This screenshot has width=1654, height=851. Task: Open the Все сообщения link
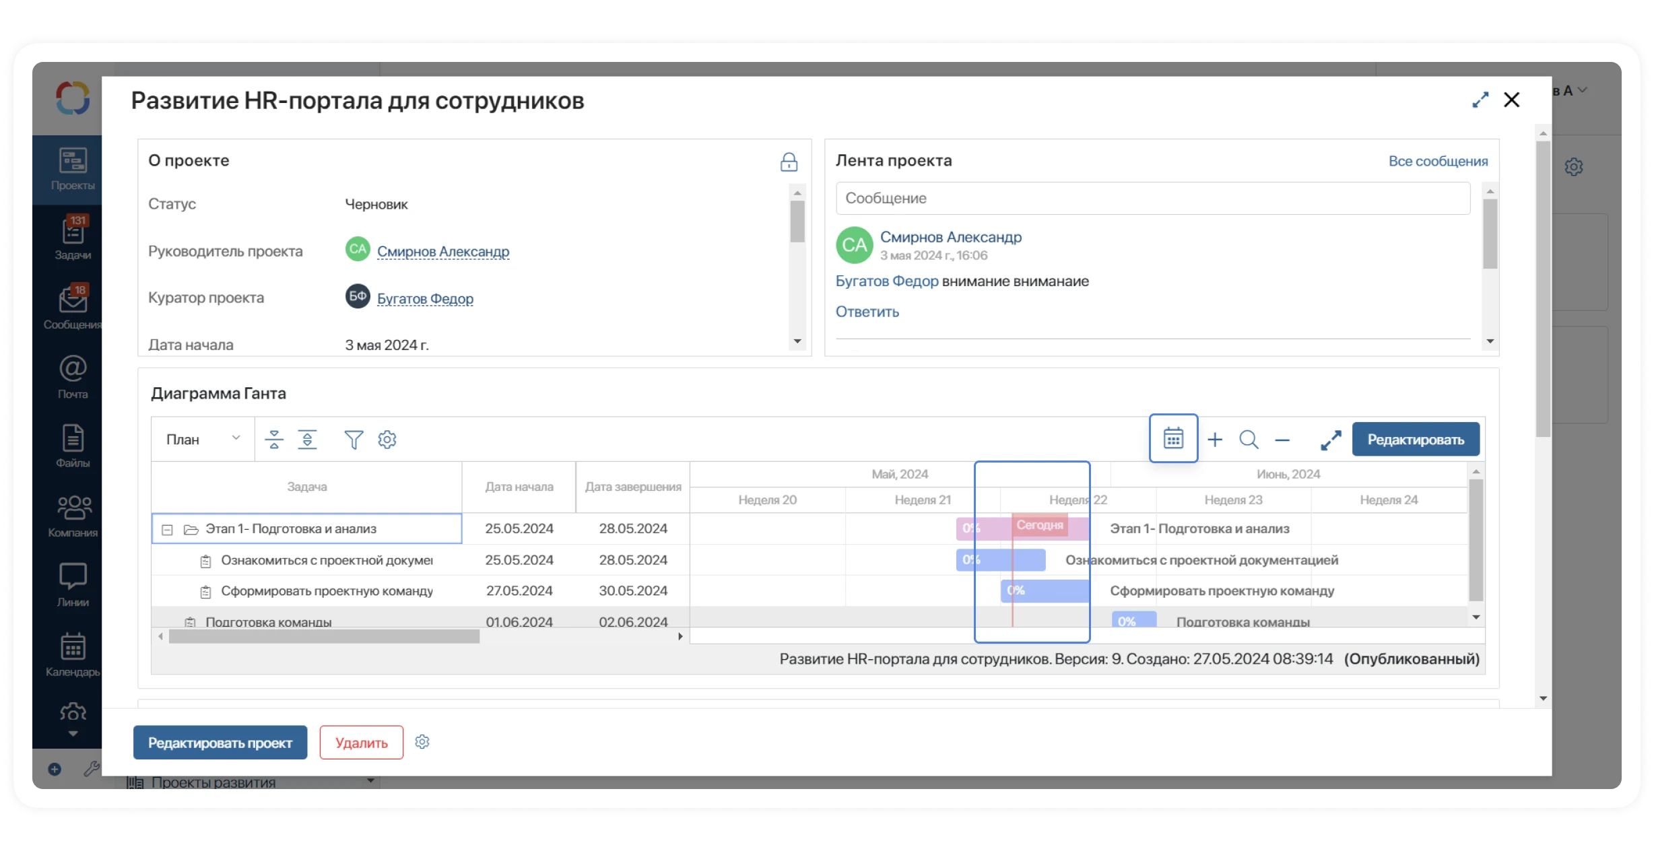point(1438,161)
